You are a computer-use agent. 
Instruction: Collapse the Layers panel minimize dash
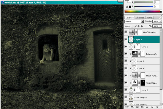click(x=159, y=16)
